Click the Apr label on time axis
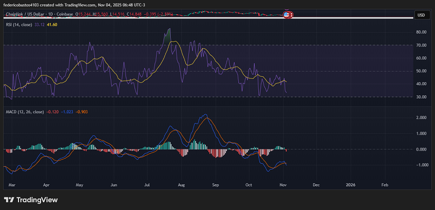The image size is (435, 210). click(46, 185)
